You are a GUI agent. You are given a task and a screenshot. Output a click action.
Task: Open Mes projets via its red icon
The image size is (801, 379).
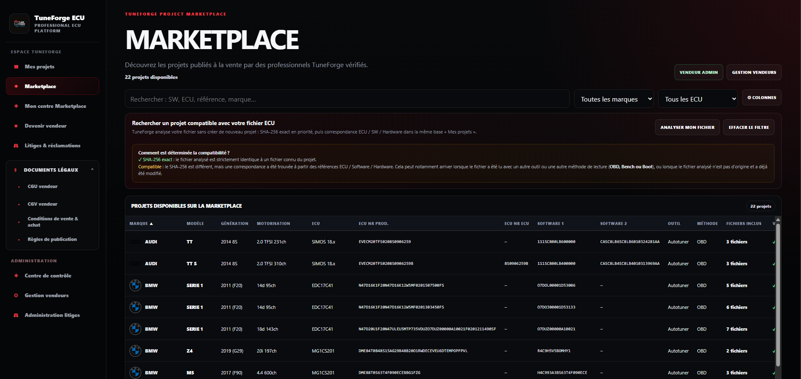click(x=16, y=67)
